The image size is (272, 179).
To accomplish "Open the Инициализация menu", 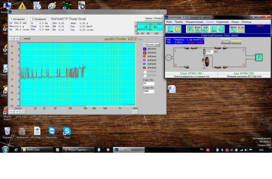I will 194,22.
